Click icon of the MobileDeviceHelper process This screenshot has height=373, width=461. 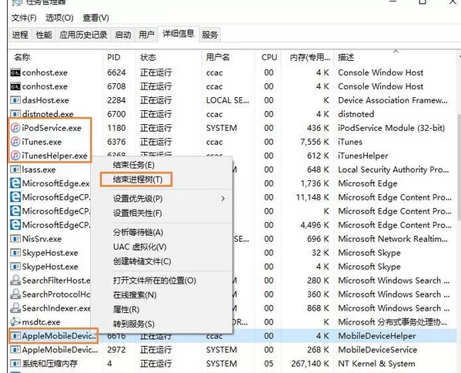15,335
